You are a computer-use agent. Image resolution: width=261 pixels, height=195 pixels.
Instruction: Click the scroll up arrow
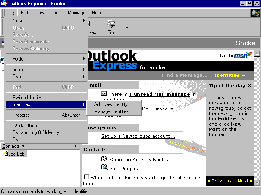tap(257, 54)
